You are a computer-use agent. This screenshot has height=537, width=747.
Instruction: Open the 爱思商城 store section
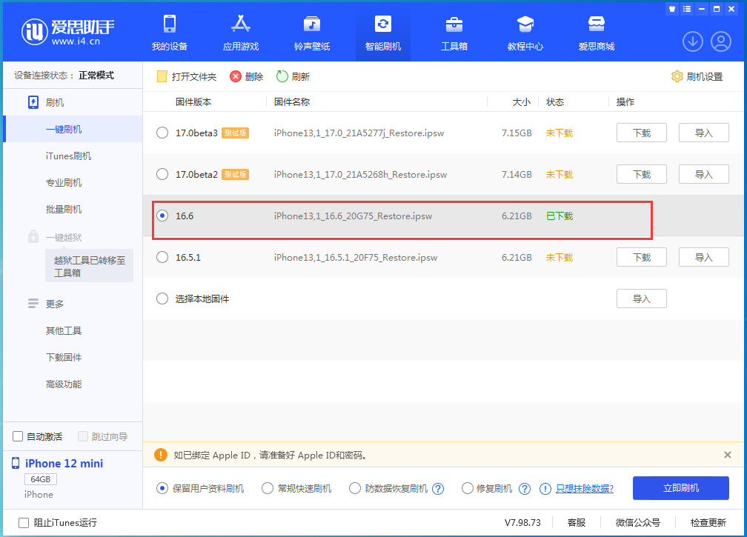tap(597, 32)
